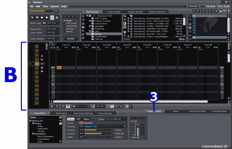232x149 pixels.
Task: Click the Stop transport button
Action: [x=42, y=18]
